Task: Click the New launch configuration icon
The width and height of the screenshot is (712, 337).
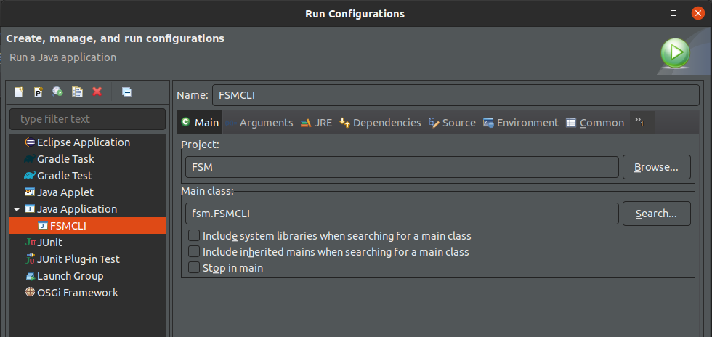Action: [19, 92]
